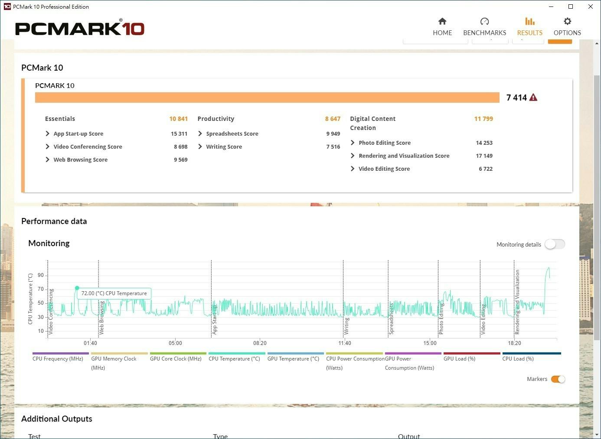Image resolution: width=601 pixels, height=439 pixels.
Task: Expand App Start-up Score details
Action: click(x=48, y=133)
